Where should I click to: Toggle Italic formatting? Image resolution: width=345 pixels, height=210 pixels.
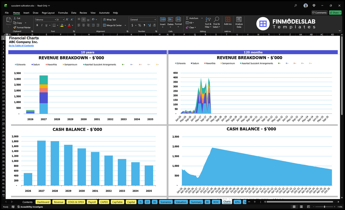pos(42,25)
